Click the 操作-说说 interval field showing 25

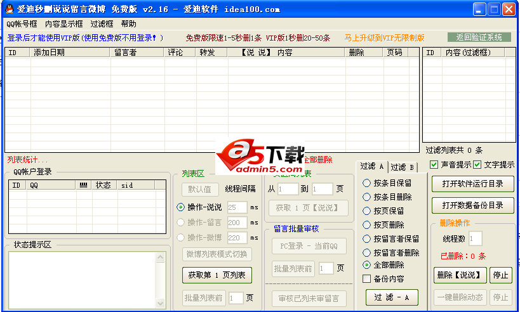click(x=237, y=207)
